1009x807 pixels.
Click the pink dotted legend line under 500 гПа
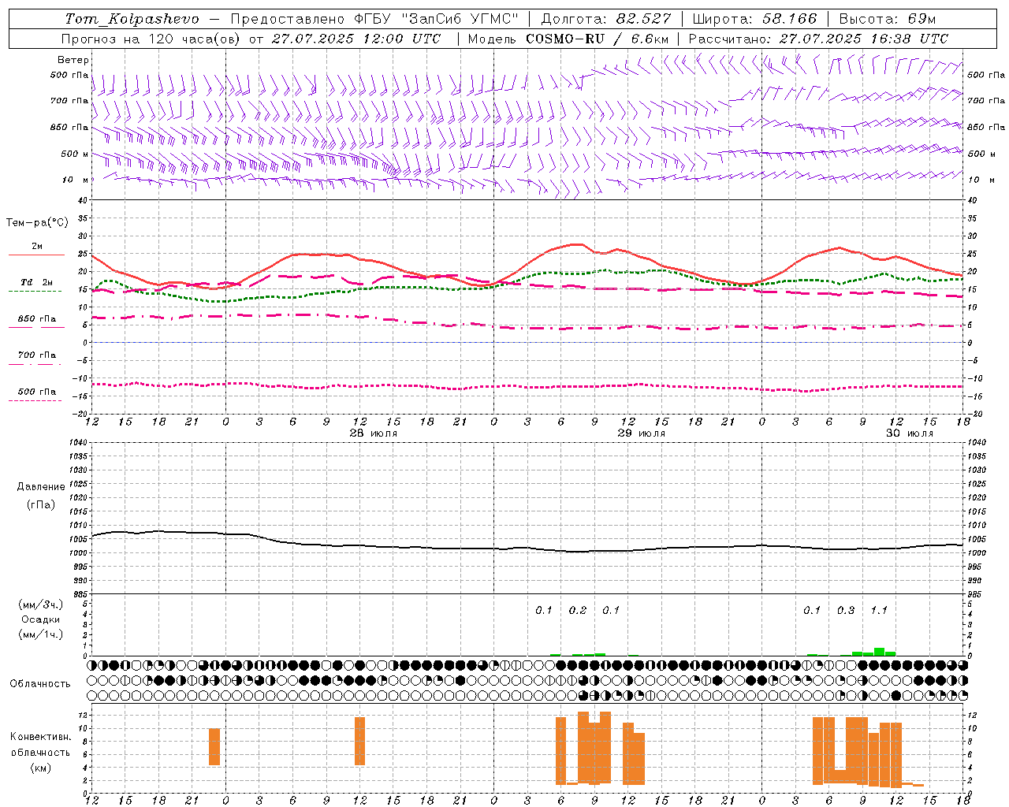pos(35,400)
